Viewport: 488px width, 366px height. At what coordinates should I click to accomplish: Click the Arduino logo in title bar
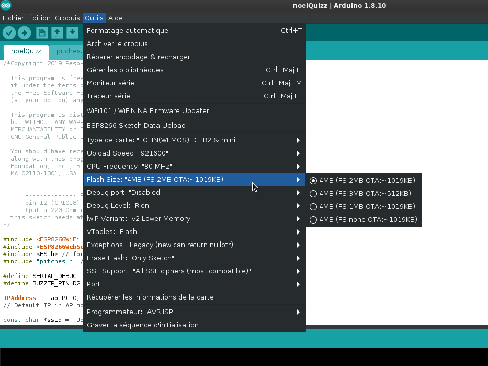pos(6,5)
